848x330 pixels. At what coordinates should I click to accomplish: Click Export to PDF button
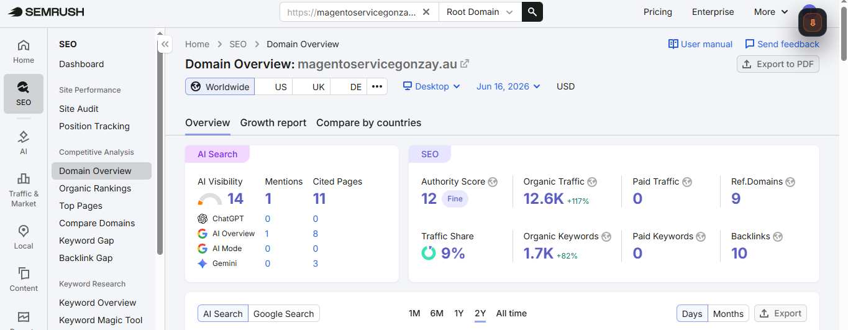(778, 64)
